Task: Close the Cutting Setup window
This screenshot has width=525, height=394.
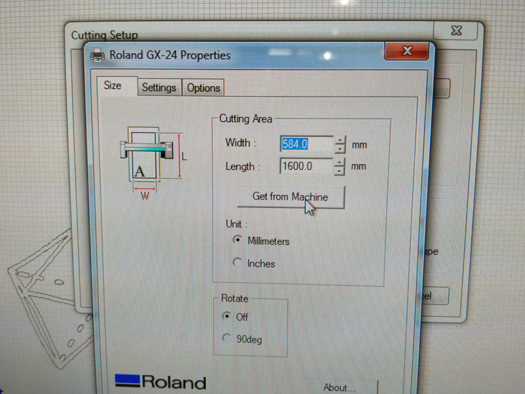Action: (x=455, y=31)
